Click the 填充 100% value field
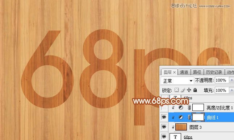234x140 pixels. pos(222,90)
